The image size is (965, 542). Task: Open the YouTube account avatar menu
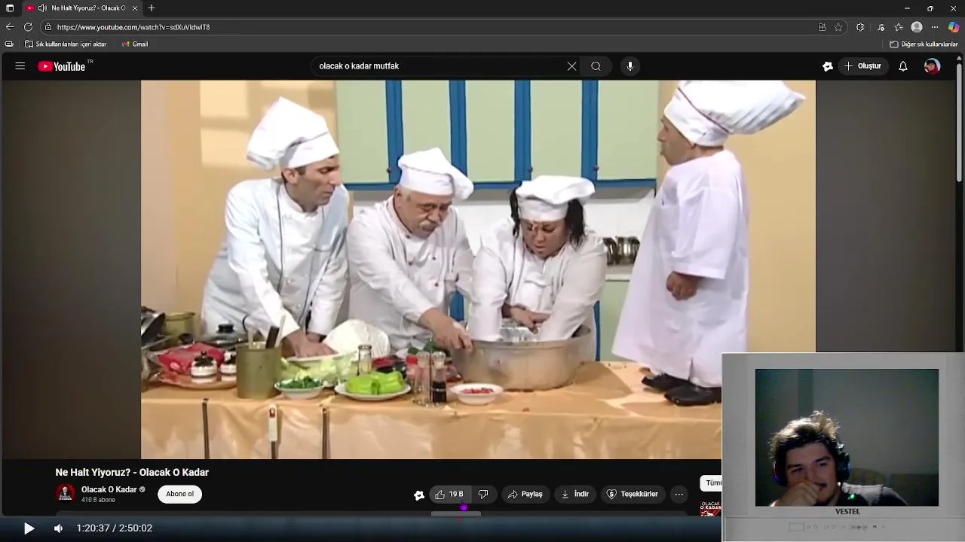932,66
